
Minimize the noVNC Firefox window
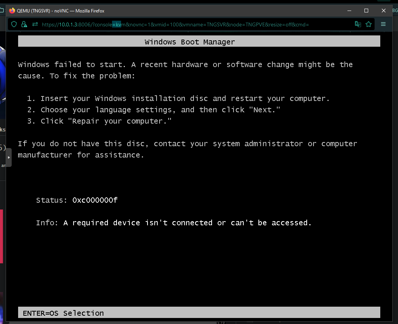tap(349, 11)
